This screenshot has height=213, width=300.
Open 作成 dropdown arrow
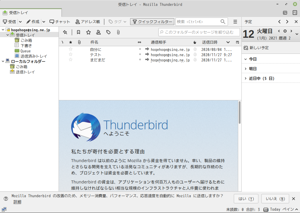[44, 22]
